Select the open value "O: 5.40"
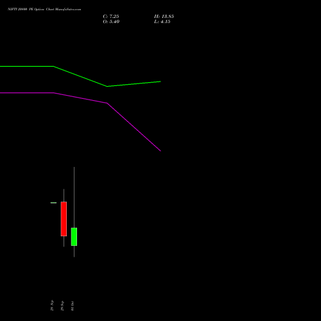321x321 pixels. (x=111, y=22)
